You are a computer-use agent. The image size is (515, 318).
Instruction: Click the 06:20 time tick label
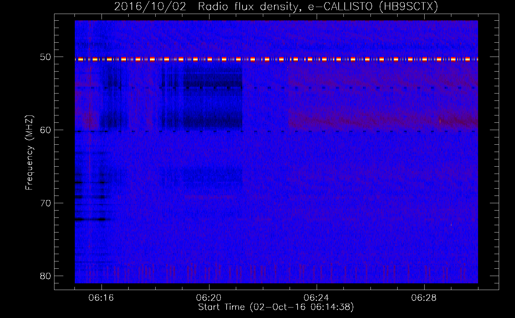point(209,298)
